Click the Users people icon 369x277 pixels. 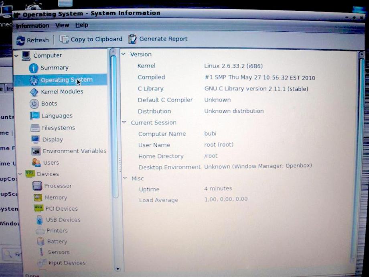click(36, 163)
